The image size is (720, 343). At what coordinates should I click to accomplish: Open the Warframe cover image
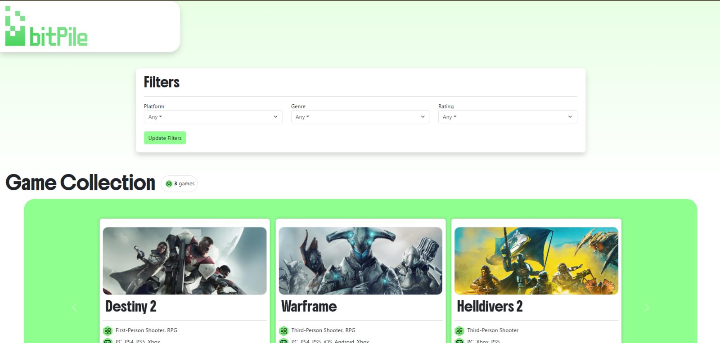[360, 261]
